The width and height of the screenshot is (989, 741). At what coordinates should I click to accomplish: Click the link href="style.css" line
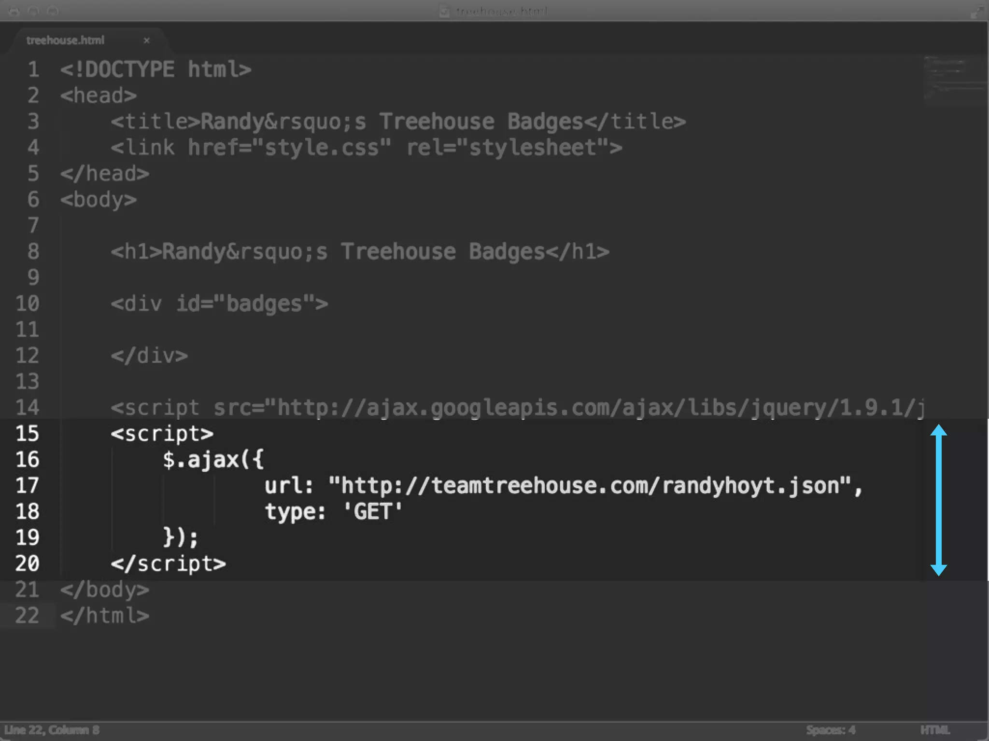pos(367,148)
